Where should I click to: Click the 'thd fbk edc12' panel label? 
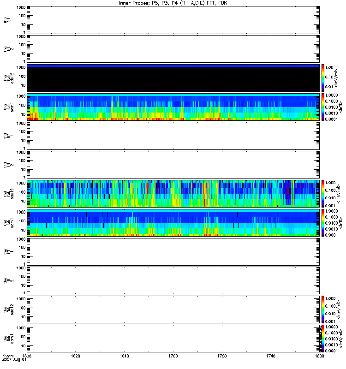[8, 194]
